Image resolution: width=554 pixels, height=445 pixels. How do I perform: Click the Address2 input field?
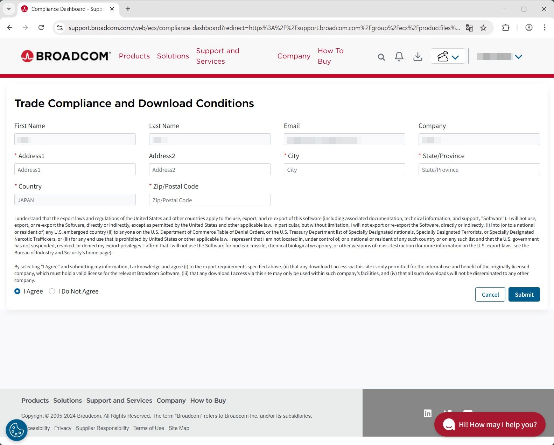click(210, 169)
